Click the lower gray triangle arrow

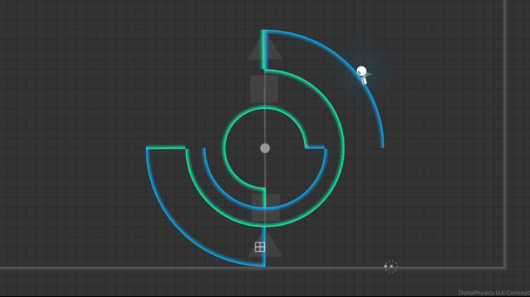[265, 243]
